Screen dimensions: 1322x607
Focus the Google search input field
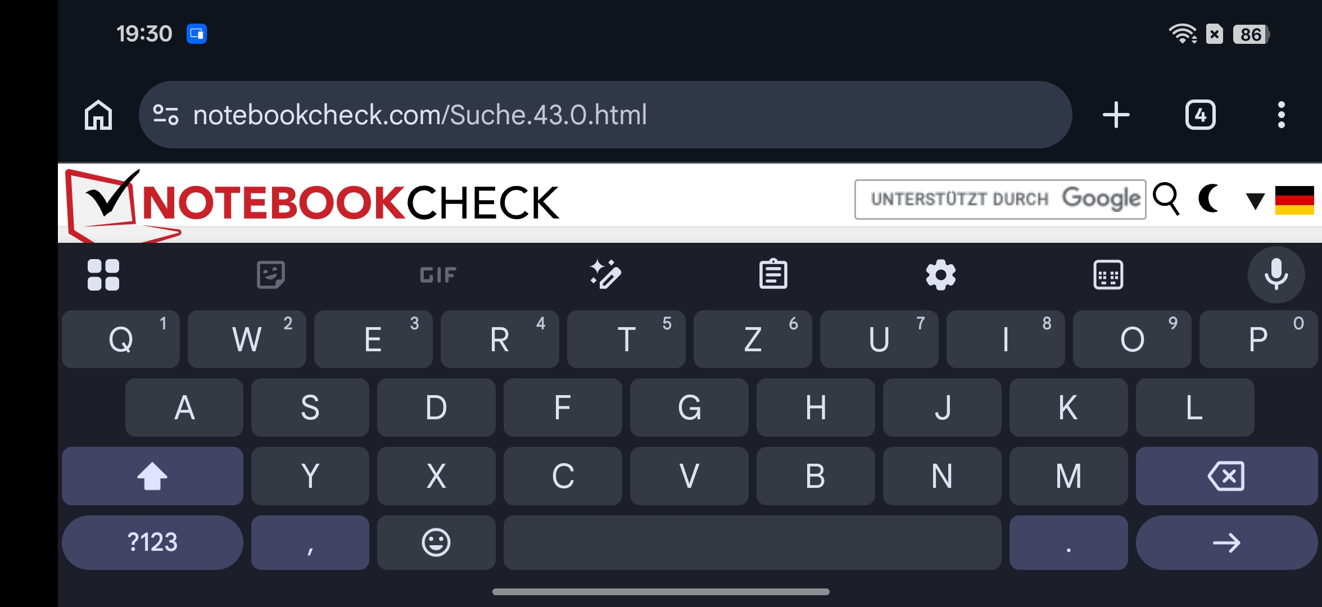tap(1000, 200)
